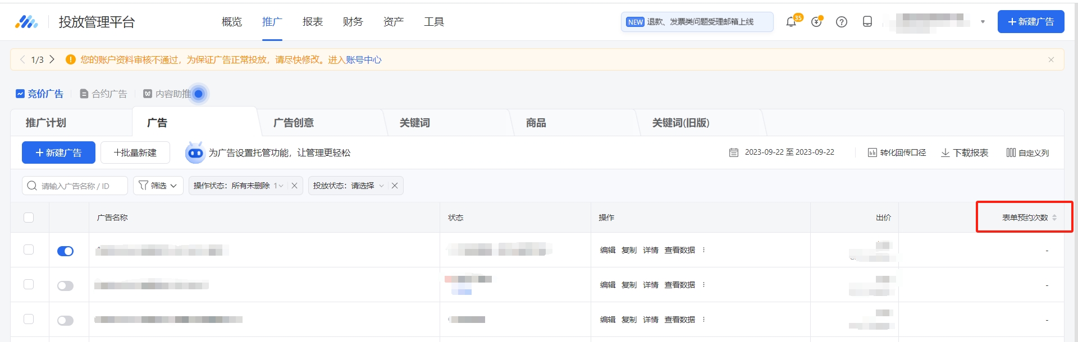Image resolution: width=1078 pixels, height=342 pixels.
Task: Open the 关键词(旧版) tab
Action: tap(681, 123)
